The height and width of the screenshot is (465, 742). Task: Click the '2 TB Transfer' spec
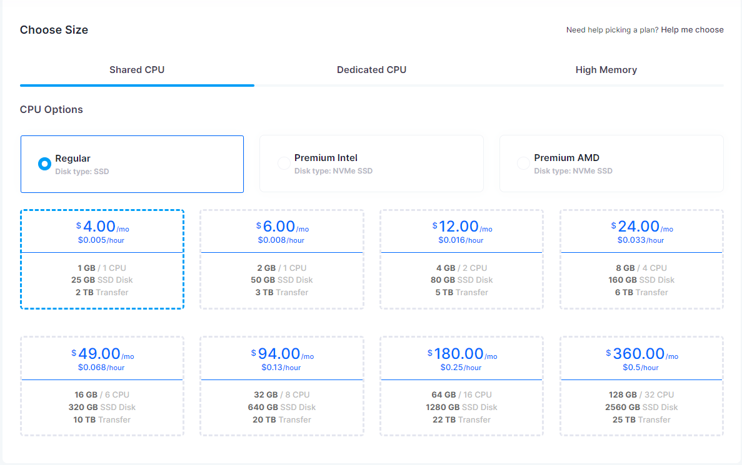click(x=103, y=293)
